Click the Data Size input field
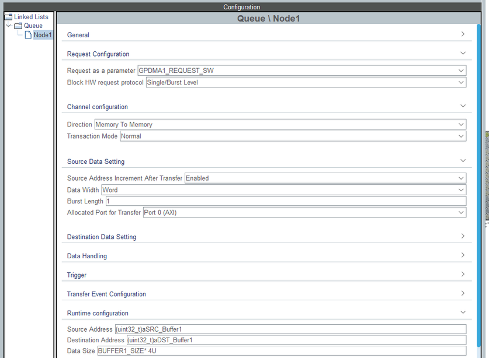489x358 pixels. click(282, 351)
